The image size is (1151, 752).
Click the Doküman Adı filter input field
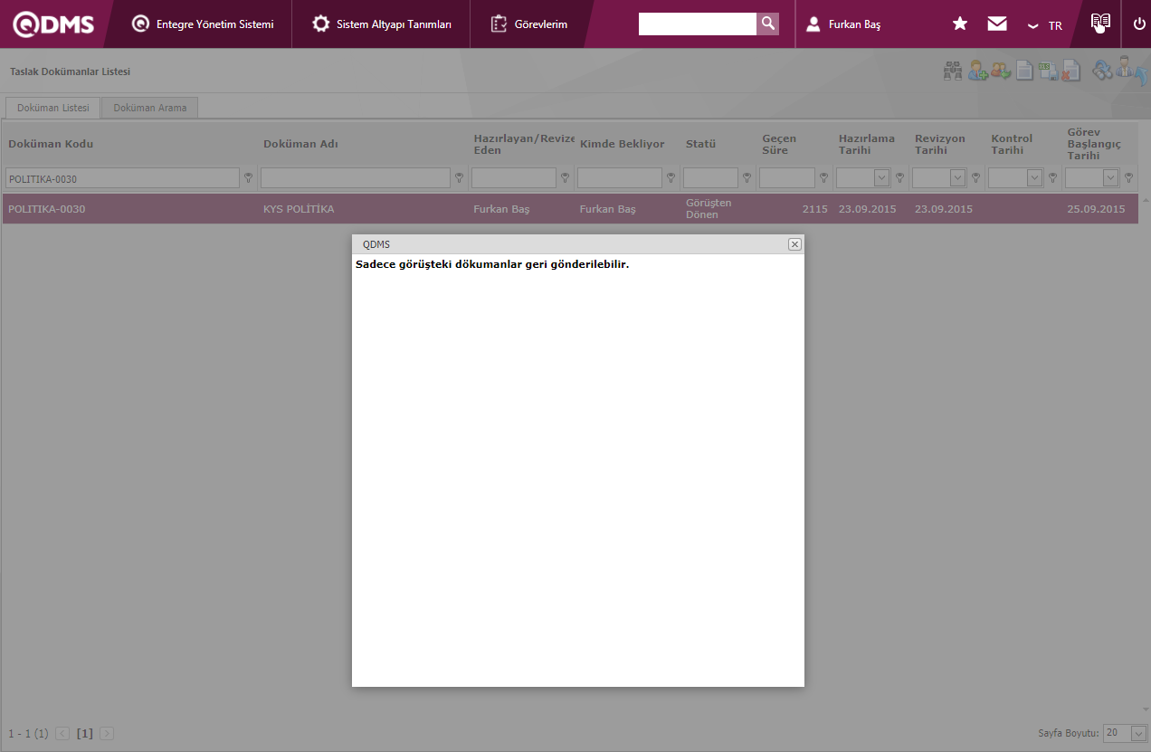coord(355,178)
